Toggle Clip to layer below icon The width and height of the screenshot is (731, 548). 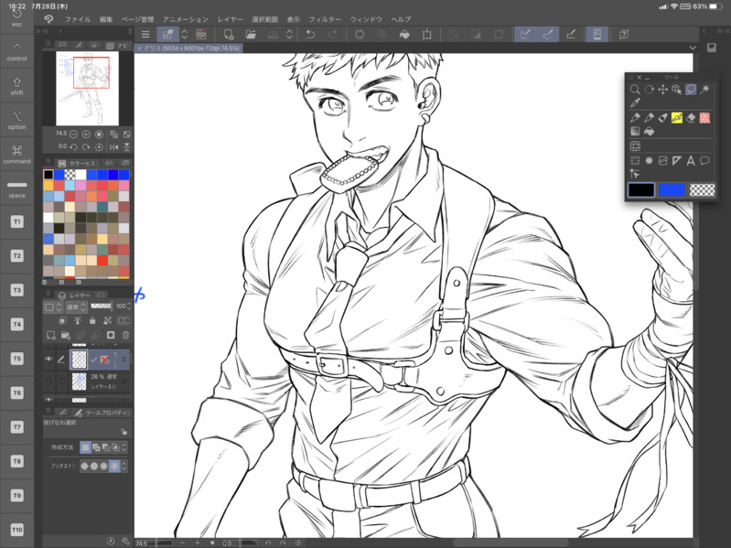click(x=62, y=320)
